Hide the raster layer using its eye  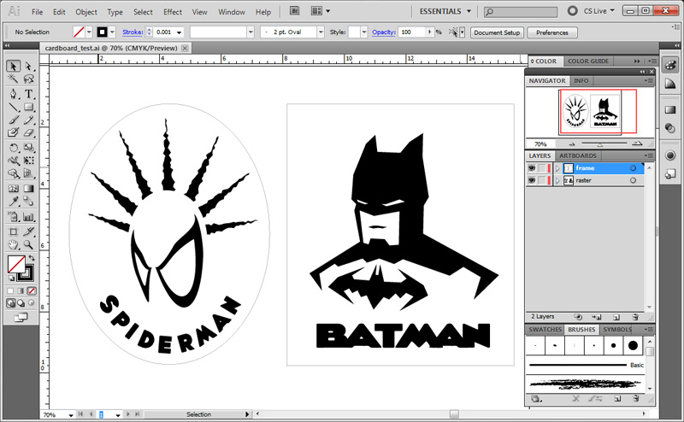pyautogui.click(x=532, y=180)
